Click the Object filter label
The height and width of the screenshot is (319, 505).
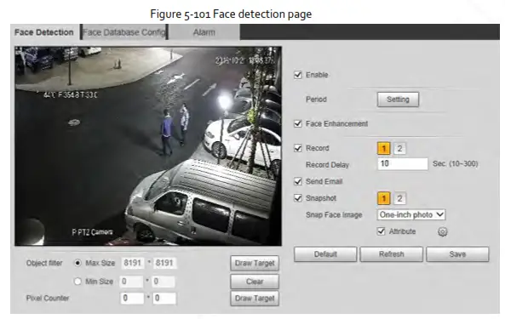[44, 263]
